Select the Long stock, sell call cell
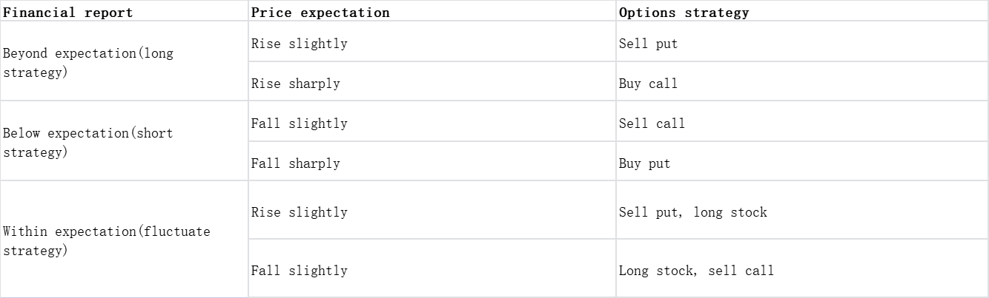This screenshot has height=298, width=989. click(x=696, y=271)
